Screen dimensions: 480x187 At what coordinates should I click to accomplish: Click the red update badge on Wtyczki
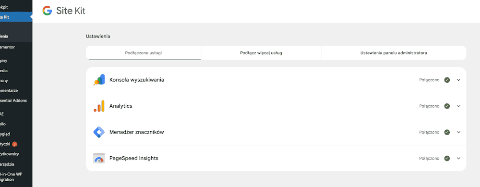click(x=14, y=144)
